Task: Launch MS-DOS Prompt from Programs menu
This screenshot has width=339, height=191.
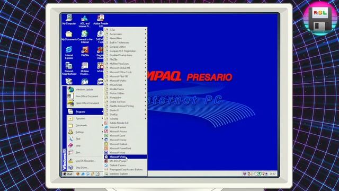Action: point(126,161)
